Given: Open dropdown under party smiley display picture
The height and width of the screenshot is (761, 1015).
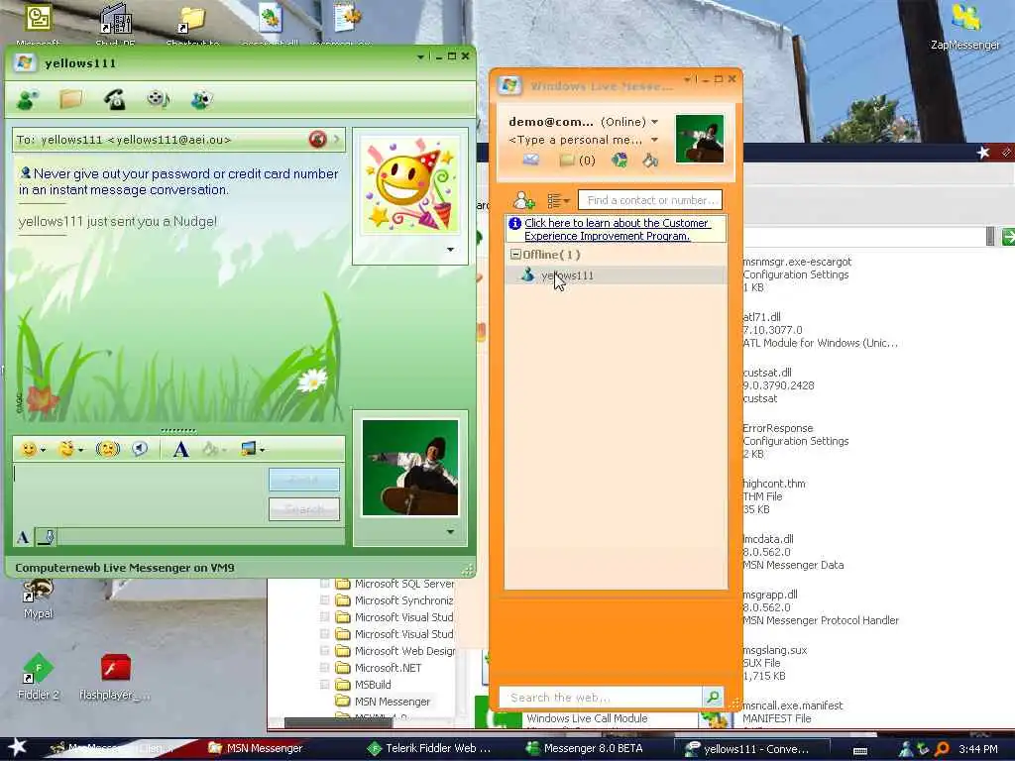Looking at the screenshot, I should [x=450, y=250].
